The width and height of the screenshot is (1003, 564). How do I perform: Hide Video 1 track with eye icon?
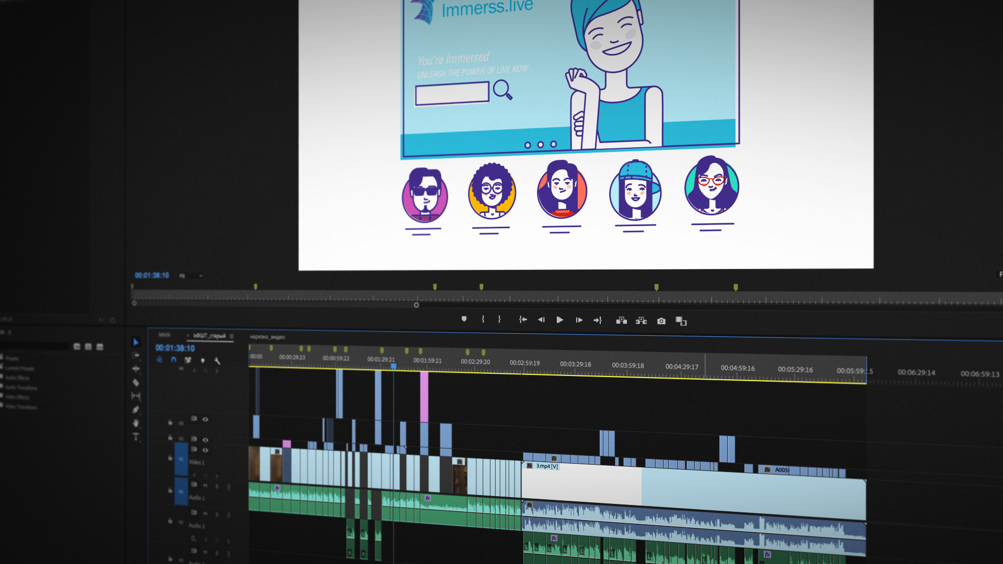[205, 450]
